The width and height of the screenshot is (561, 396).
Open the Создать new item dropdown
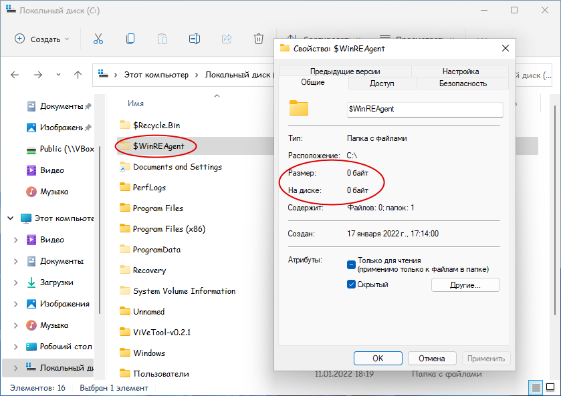42,39
